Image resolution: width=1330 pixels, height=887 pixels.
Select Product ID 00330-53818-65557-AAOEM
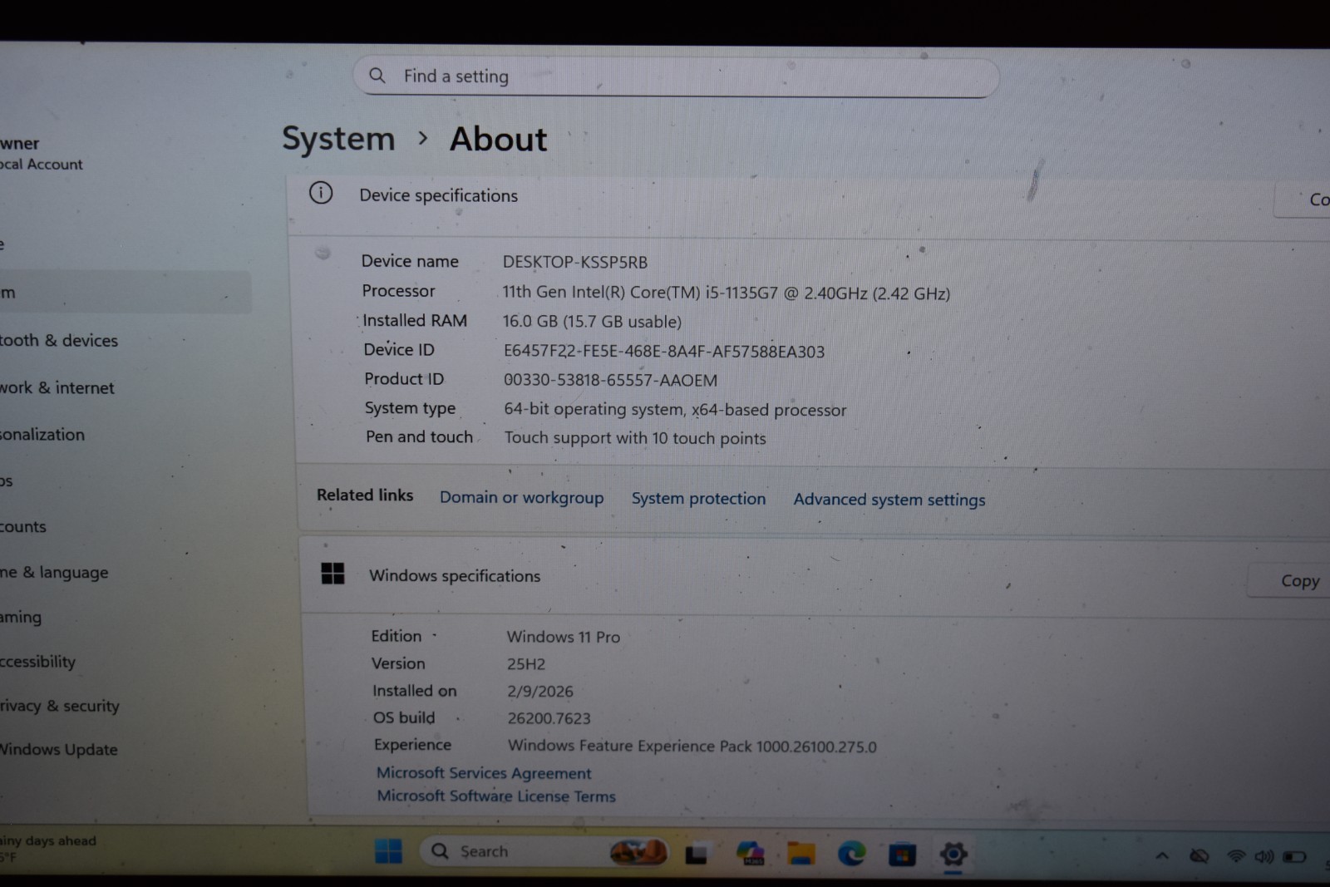point(610,380)
